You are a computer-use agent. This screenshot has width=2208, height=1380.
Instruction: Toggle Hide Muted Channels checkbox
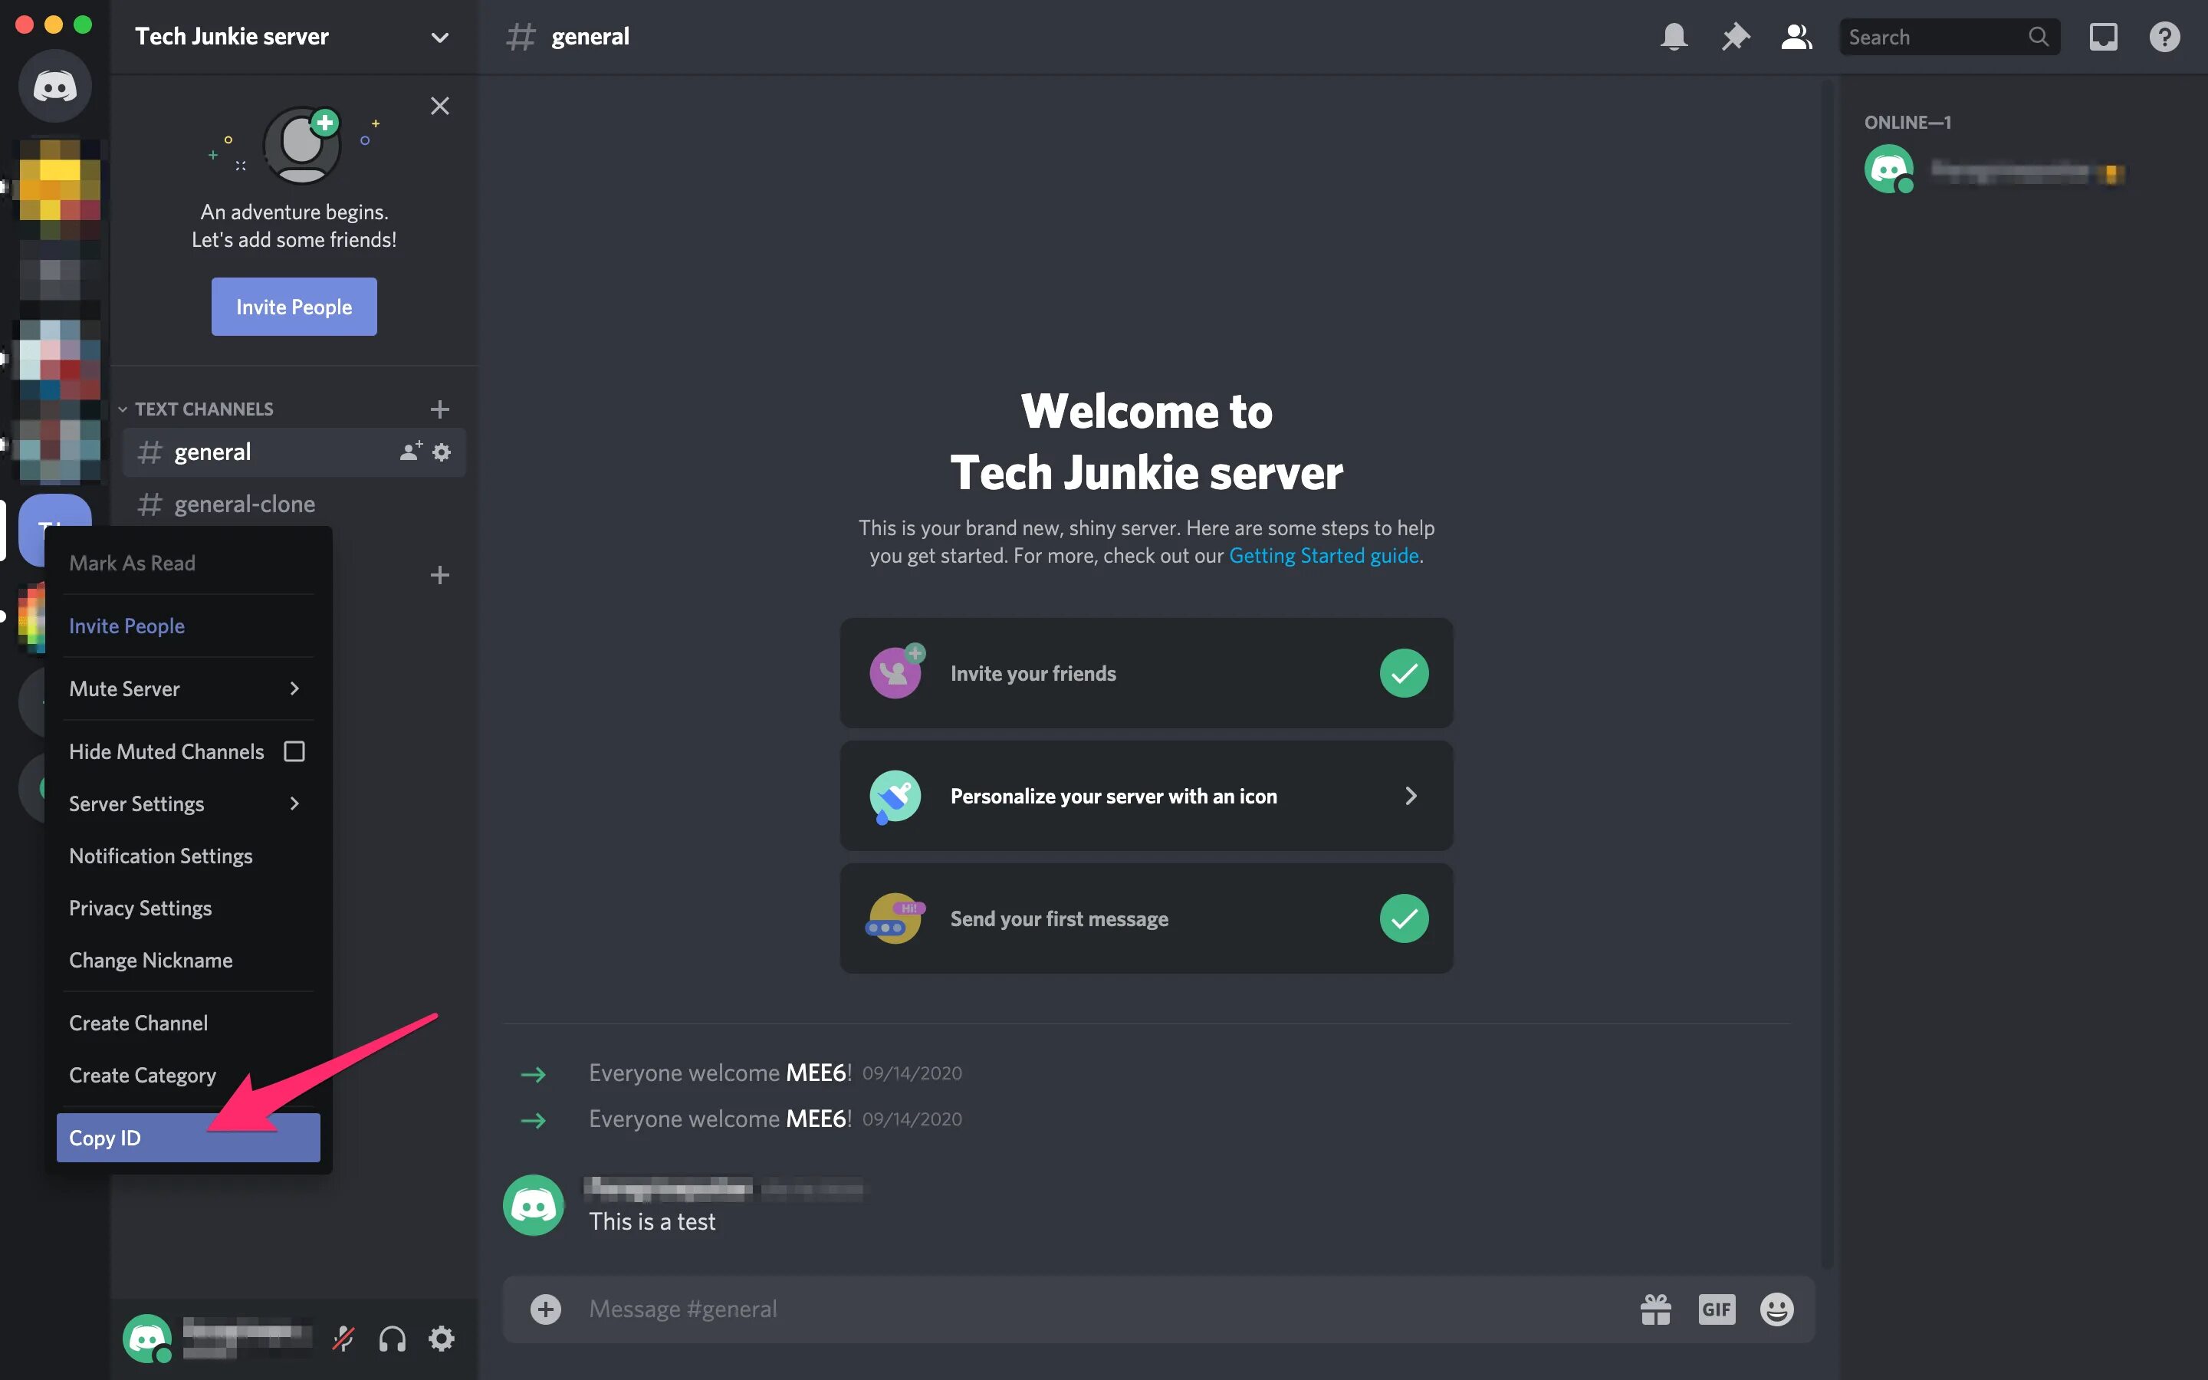[294, 751]
